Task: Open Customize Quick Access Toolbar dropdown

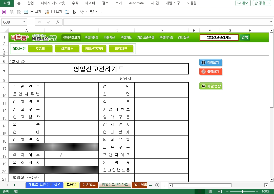Action: pos(102,12)
